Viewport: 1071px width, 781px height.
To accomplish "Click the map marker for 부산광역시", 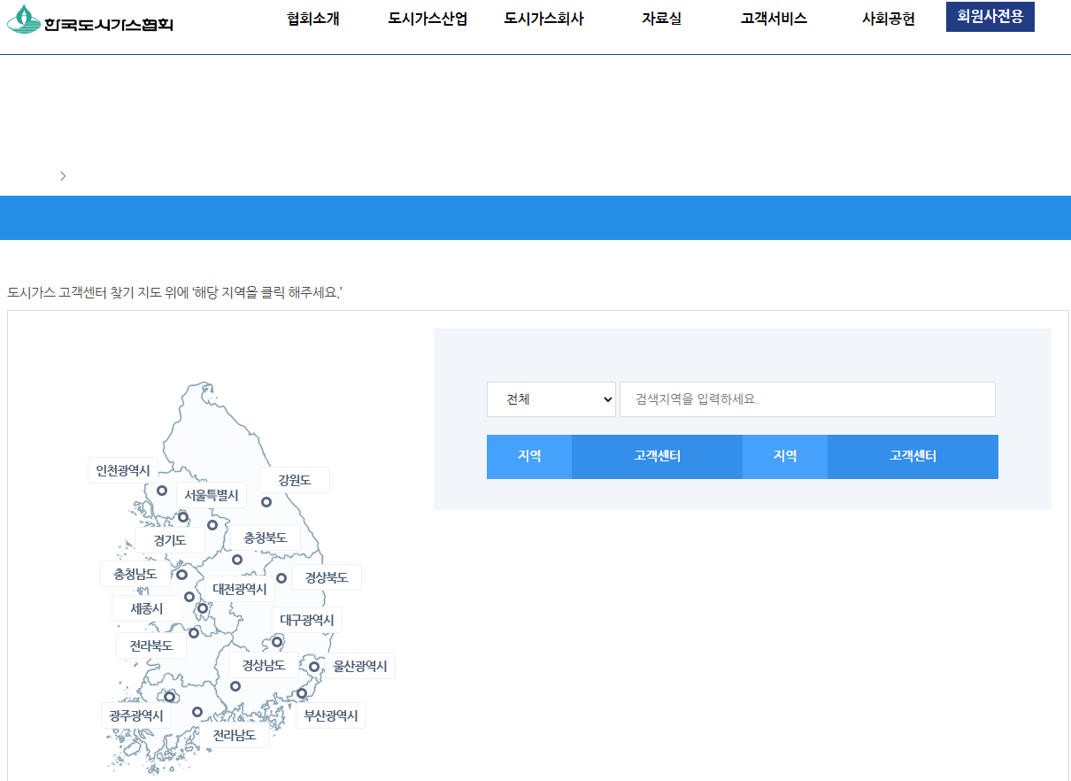I will point(302,693).
